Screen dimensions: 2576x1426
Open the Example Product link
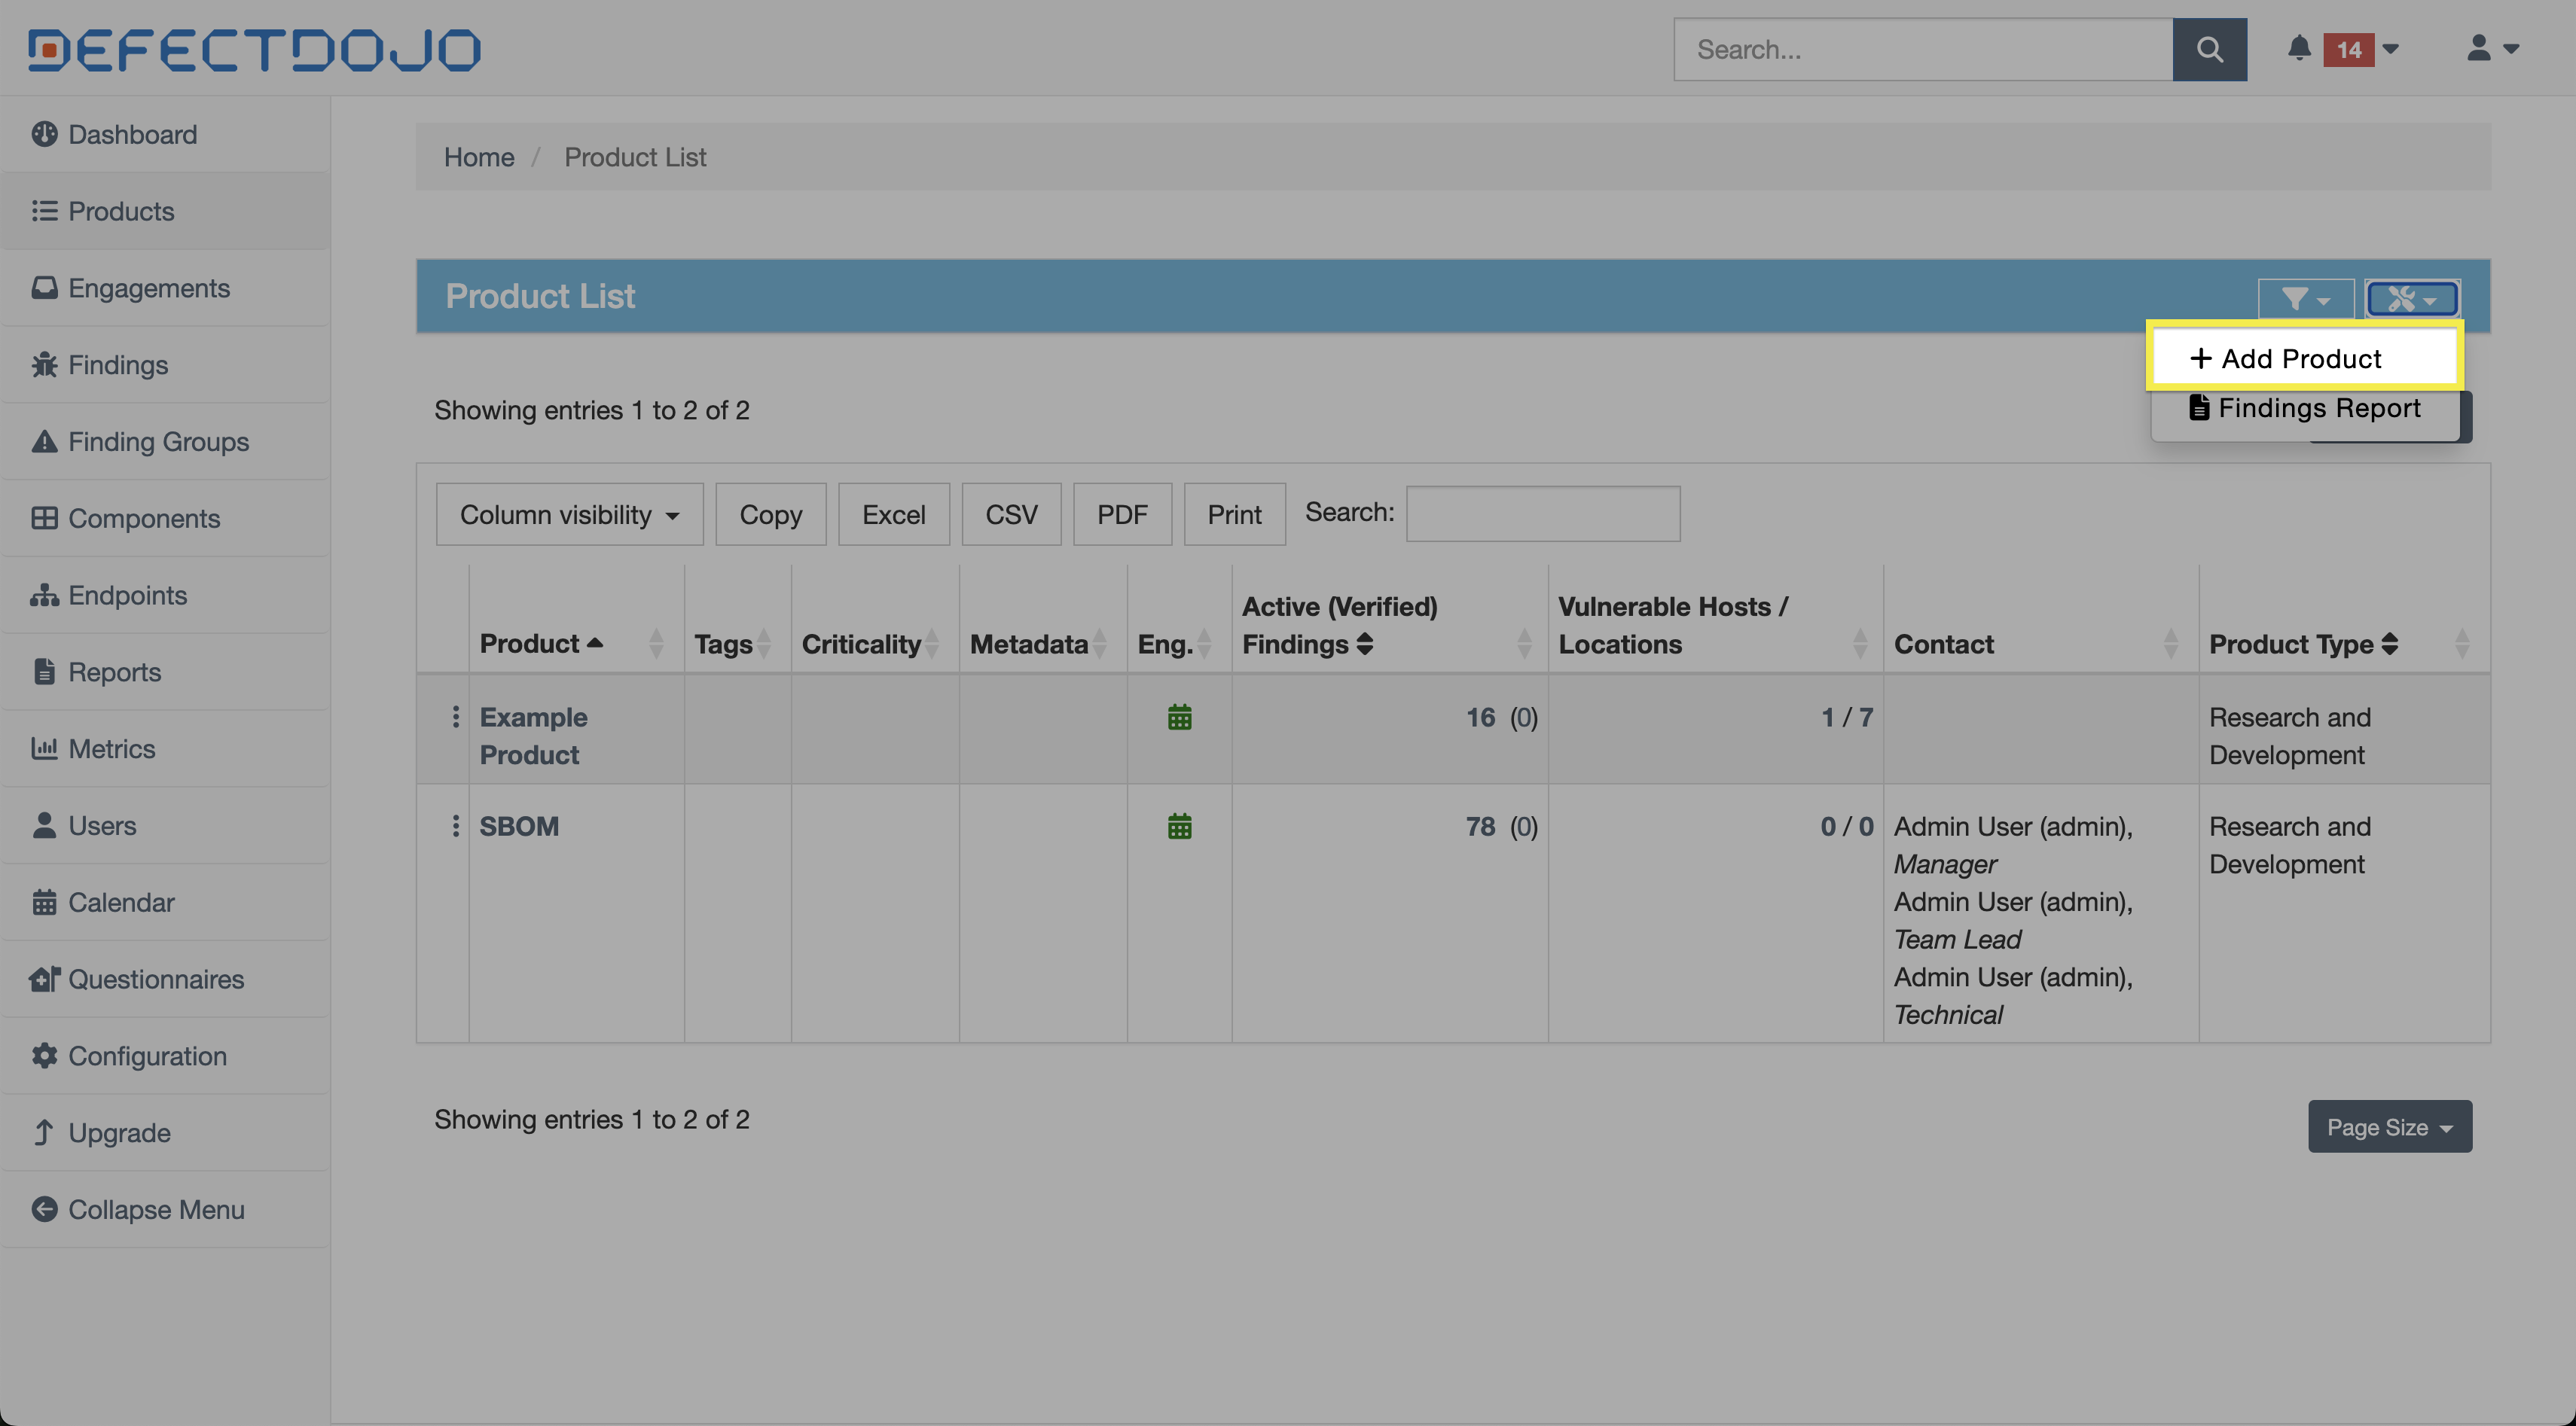click(x=533, y=736)
